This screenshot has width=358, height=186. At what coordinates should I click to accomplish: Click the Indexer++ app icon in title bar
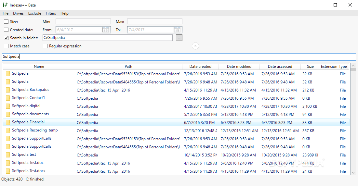5,5
